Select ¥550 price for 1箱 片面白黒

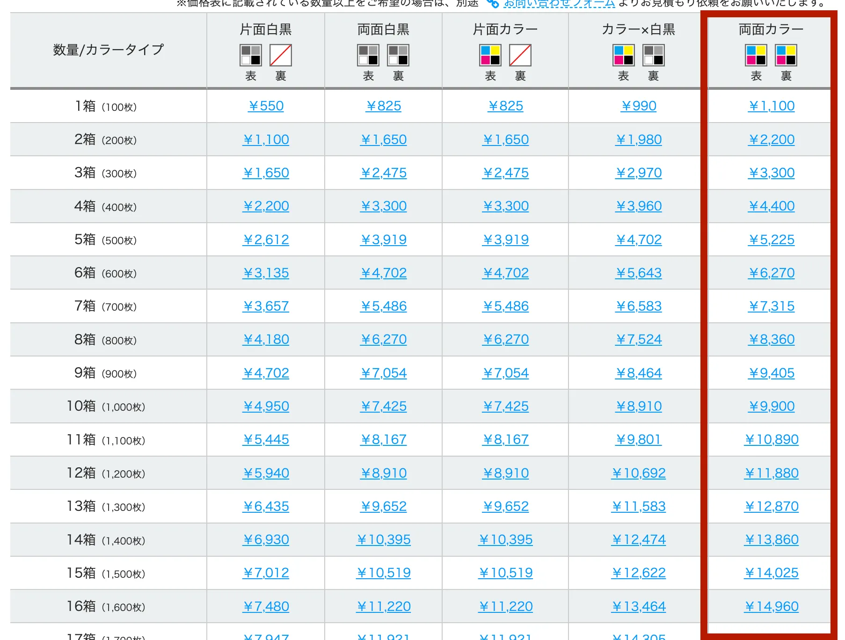click(266, 106)
